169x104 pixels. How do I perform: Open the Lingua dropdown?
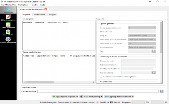pyautogui.click(x=142, y=36)
